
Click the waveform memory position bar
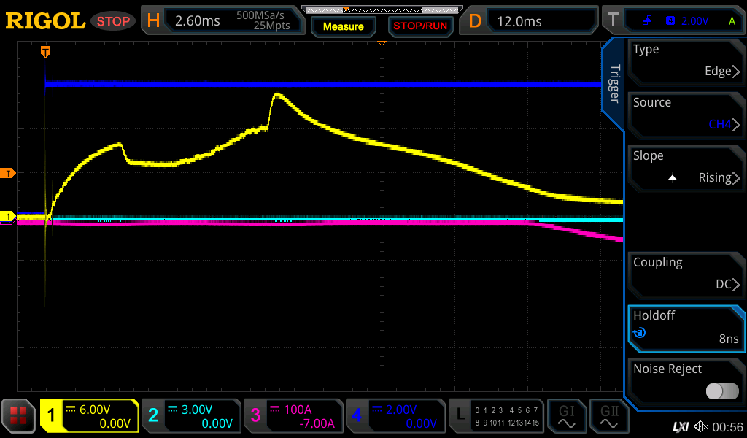click(x=381, y=9)
